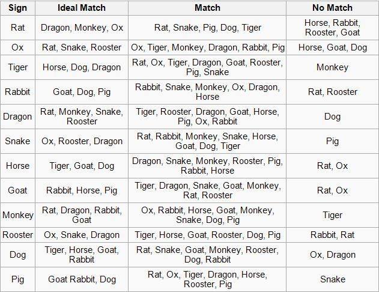Click 'Ox, Dragon' no match cell for Dog
Viewport: 379px width, 292px height.
coord(332,255)
